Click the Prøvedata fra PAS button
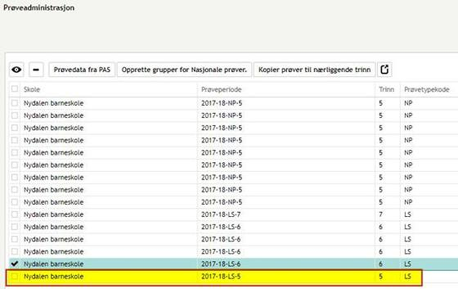 (82, 70)
